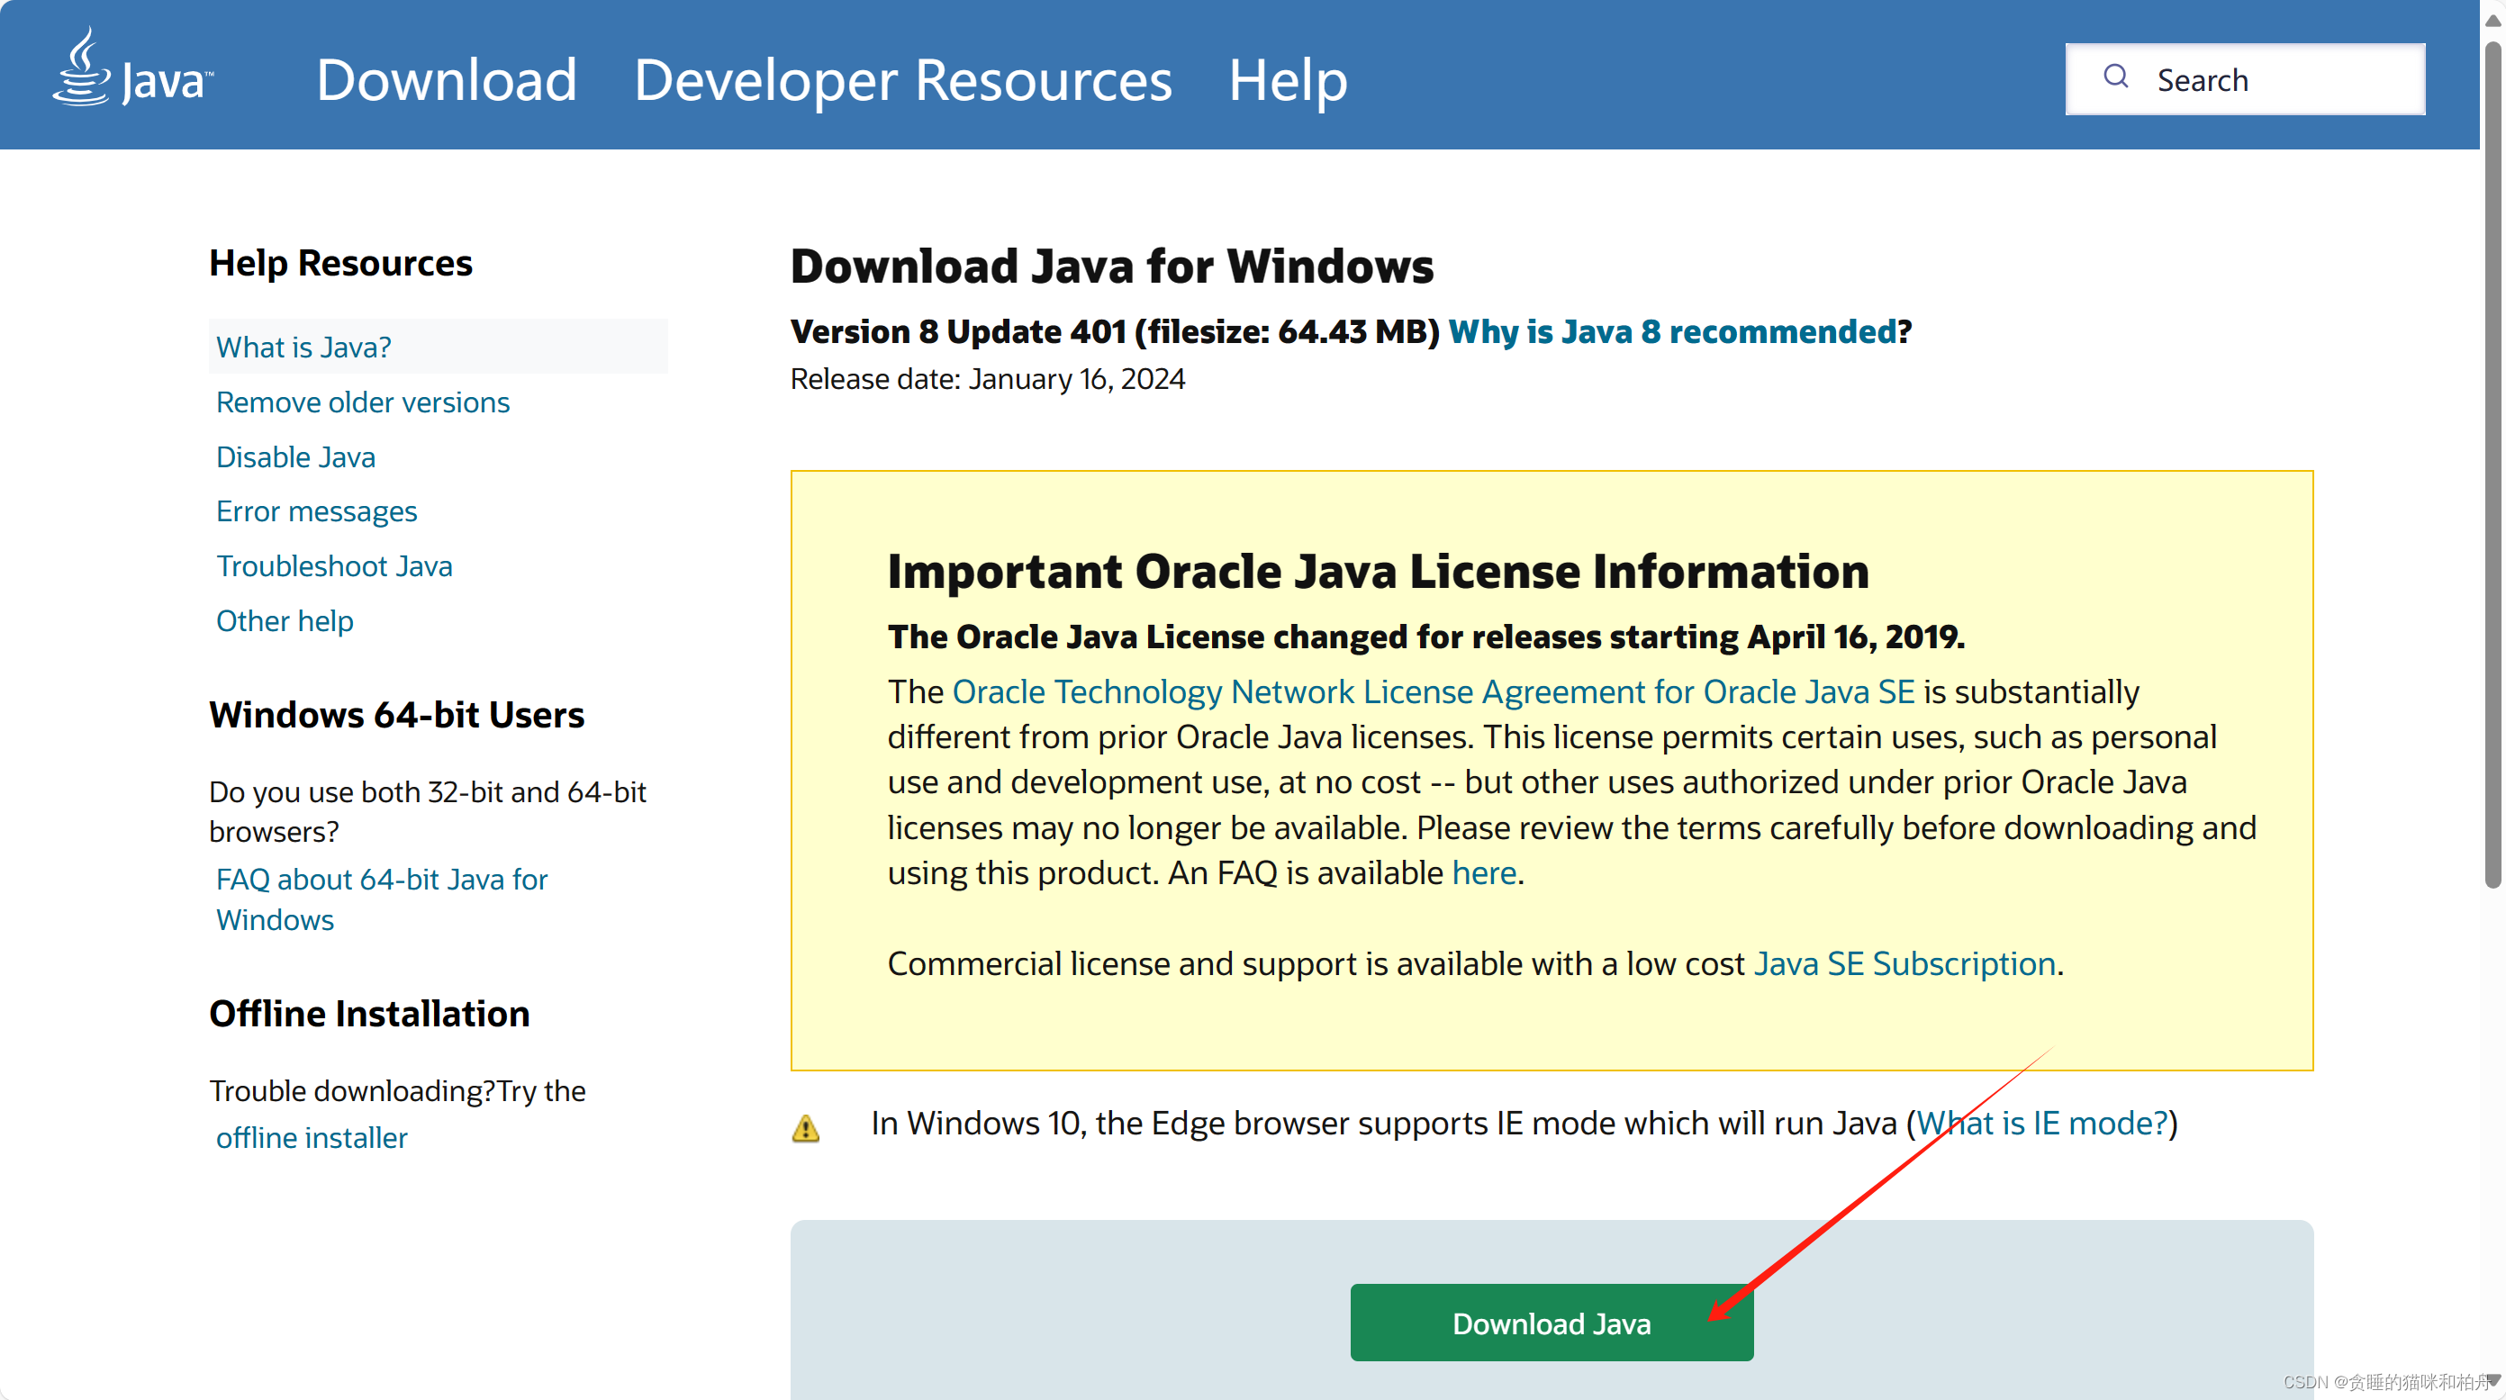2506x1400 pixels.
Task: Click the offline installer link
Action: [312, 1137]
